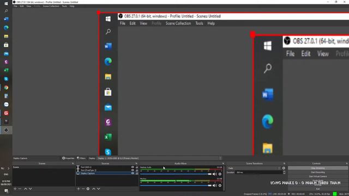Move the scene down with the arrow
The height and width of the screenshot is (196, 349).
tap(31, 189)
